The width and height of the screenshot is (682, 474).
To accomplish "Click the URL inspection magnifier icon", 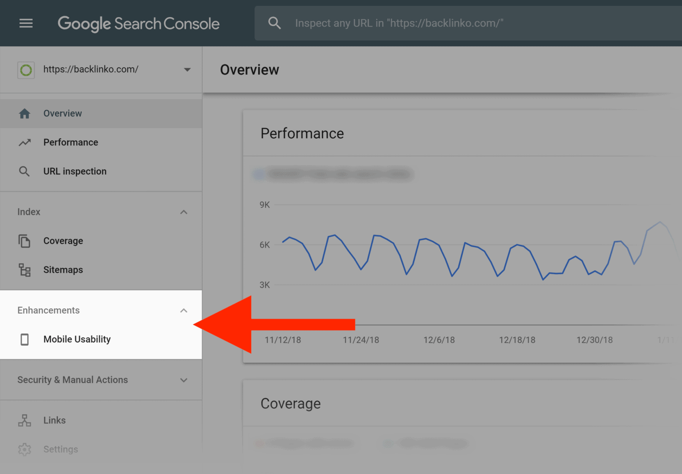I will (24, 172).
